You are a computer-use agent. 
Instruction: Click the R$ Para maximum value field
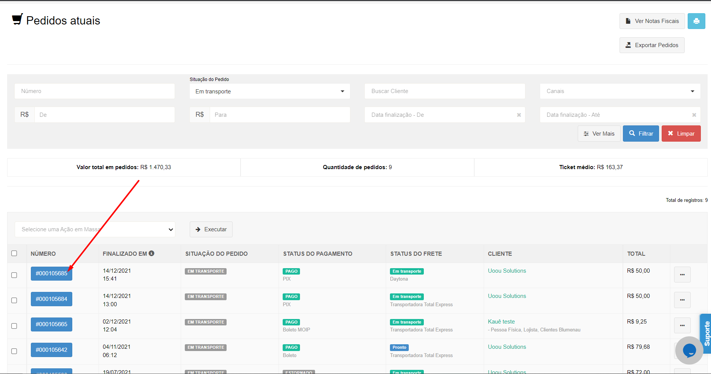point(280,115)
